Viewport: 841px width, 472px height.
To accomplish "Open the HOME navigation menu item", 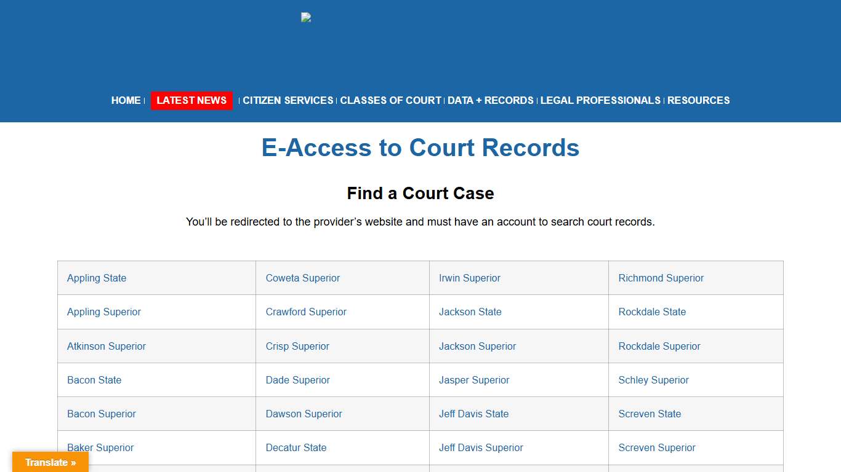I will point(126,100).
